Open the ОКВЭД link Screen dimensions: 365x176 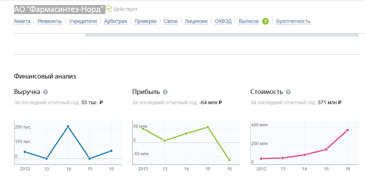pyautogui.click(x=223, y=21)
